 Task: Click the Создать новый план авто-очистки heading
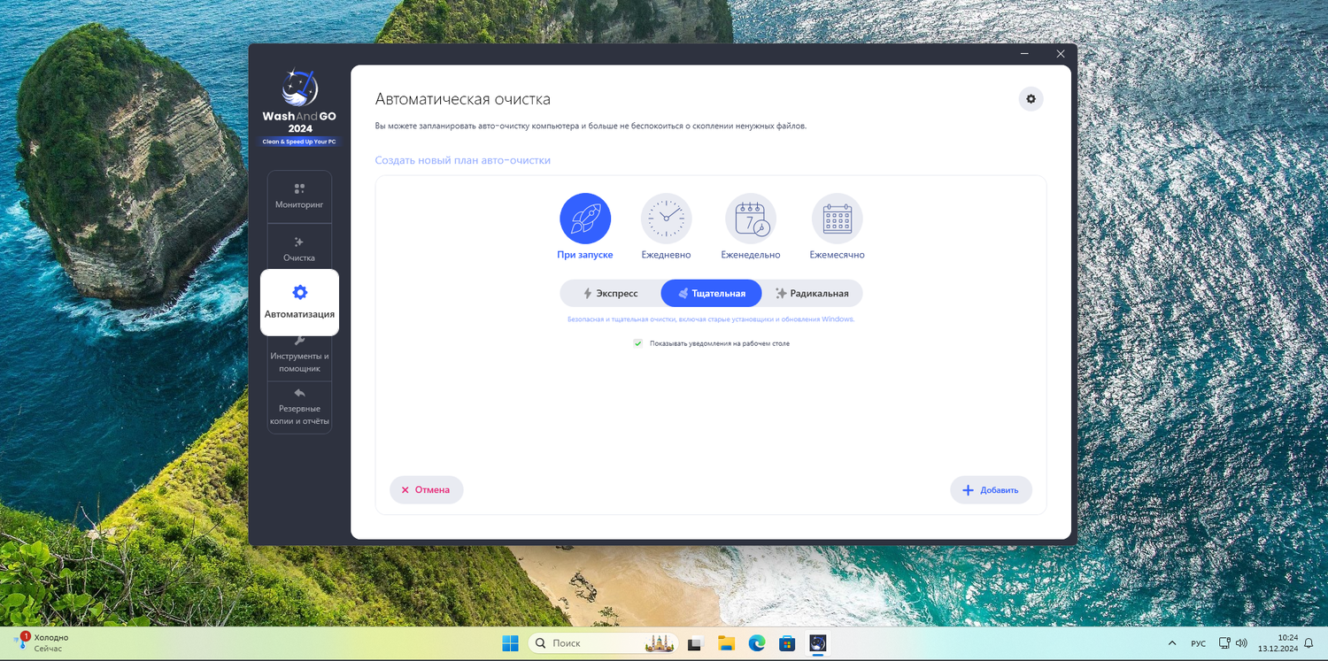pyautogui.click(x=463, y=160)
